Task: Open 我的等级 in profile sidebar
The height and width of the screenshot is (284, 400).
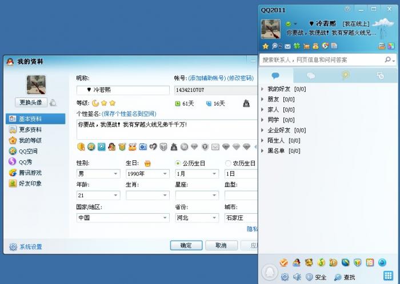Action: pos(35,140)
